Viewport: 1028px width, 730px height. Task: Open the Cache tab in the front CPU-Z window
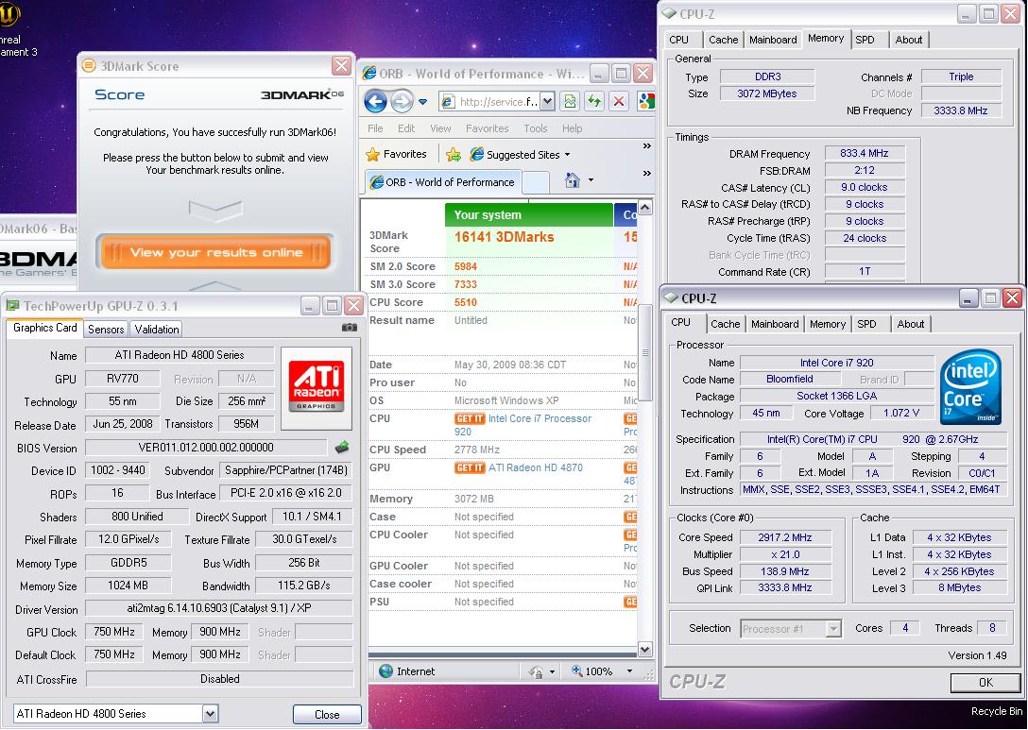[725, 324]
